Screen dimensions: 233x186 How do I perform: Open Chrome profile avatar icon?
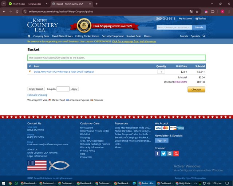222,12
